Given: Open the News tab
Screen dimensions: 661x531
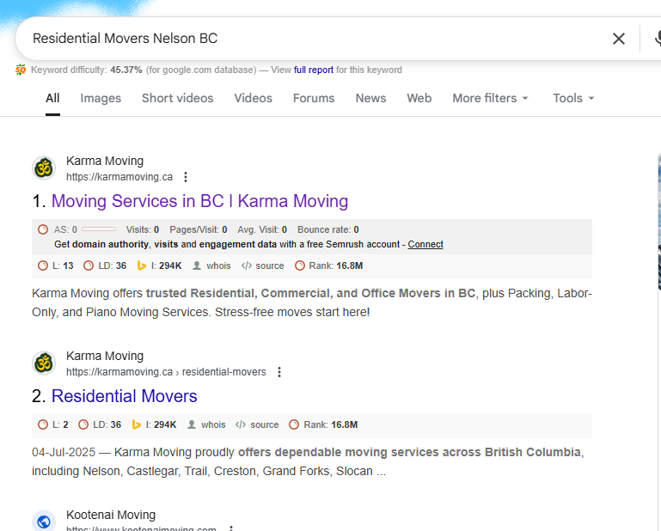Looking at the screenshot, I should coord(370,98).
